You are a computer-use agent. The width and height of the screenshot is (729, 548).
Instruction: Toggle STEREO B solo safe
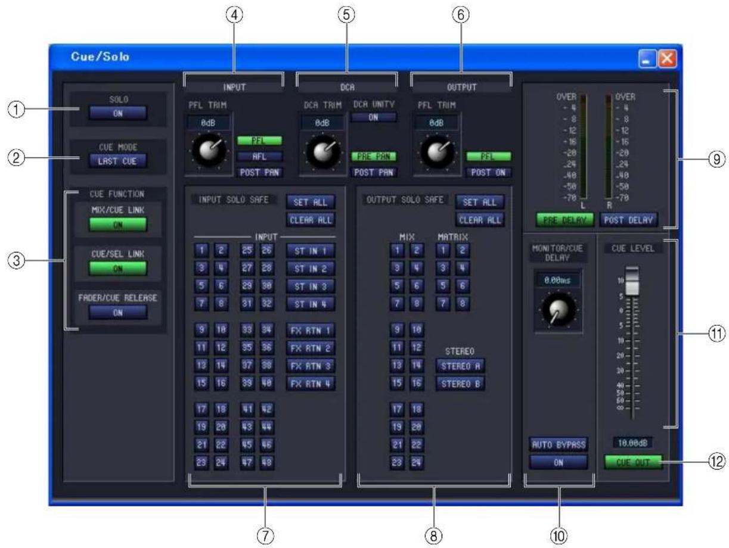pyautogui.click(x=460, y=383)
